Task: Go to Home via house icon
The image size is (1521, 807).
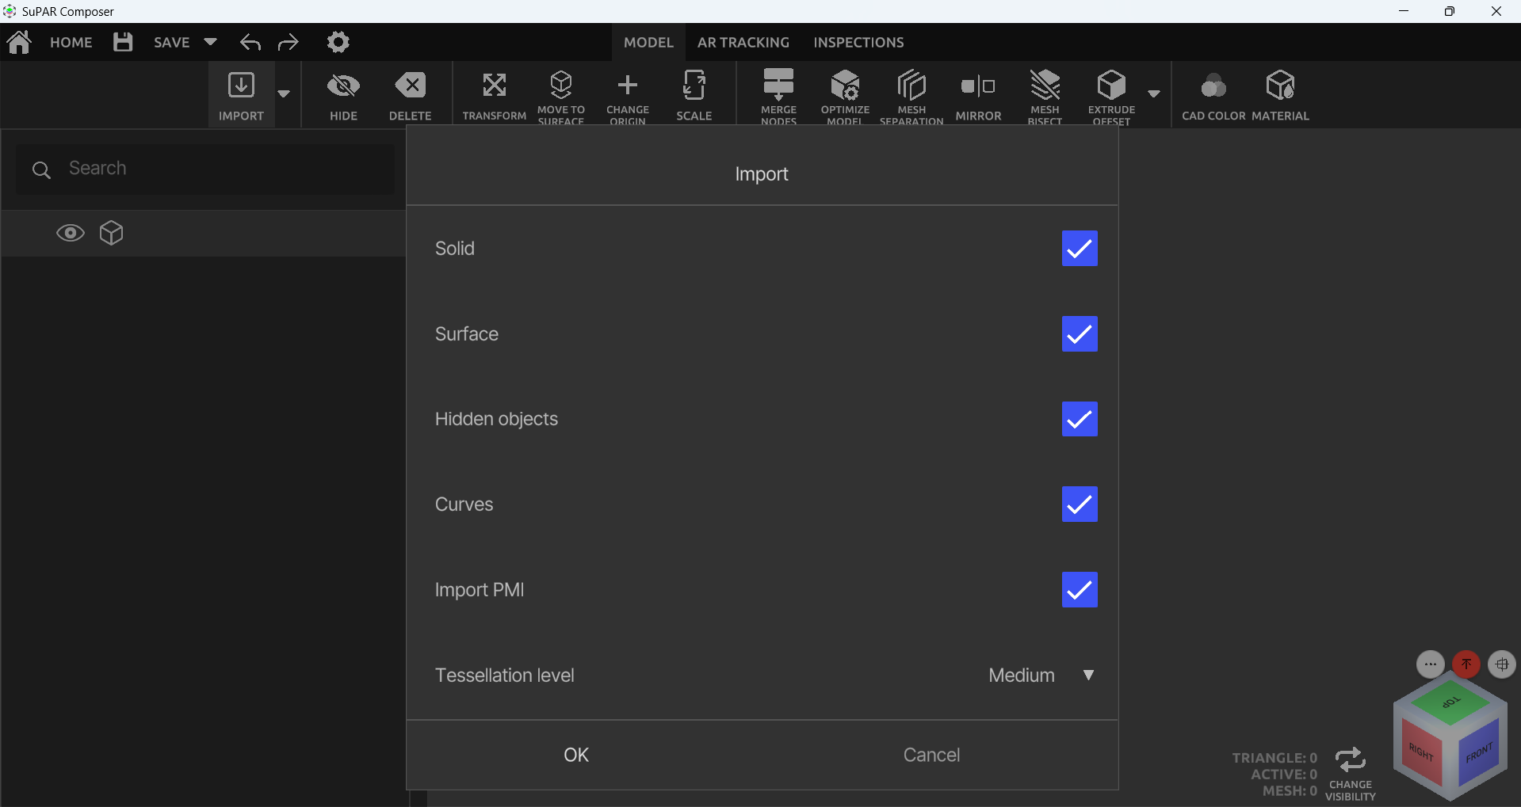Action: [x=19, y=42]
